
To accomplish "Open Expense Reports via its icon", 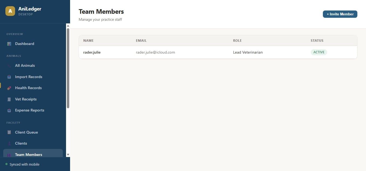I will click(9, 110).
